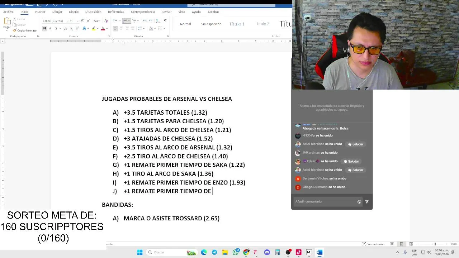
Task: Apply text highlight color marker
Action: pos(94,28)
